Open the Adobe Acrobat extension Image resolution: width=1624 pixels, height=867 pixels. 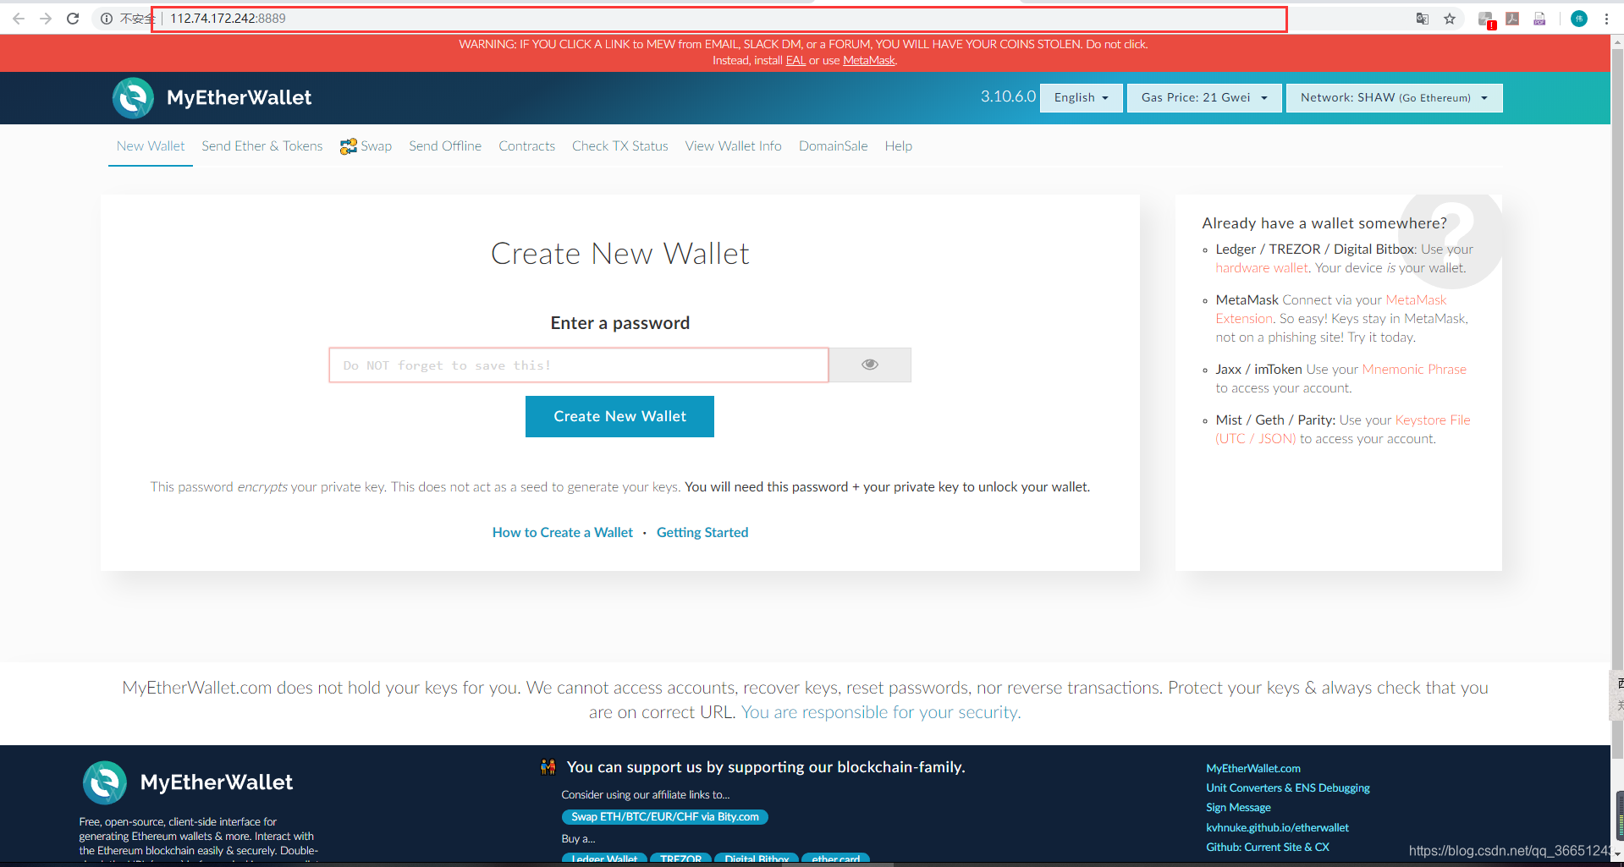1512,19
